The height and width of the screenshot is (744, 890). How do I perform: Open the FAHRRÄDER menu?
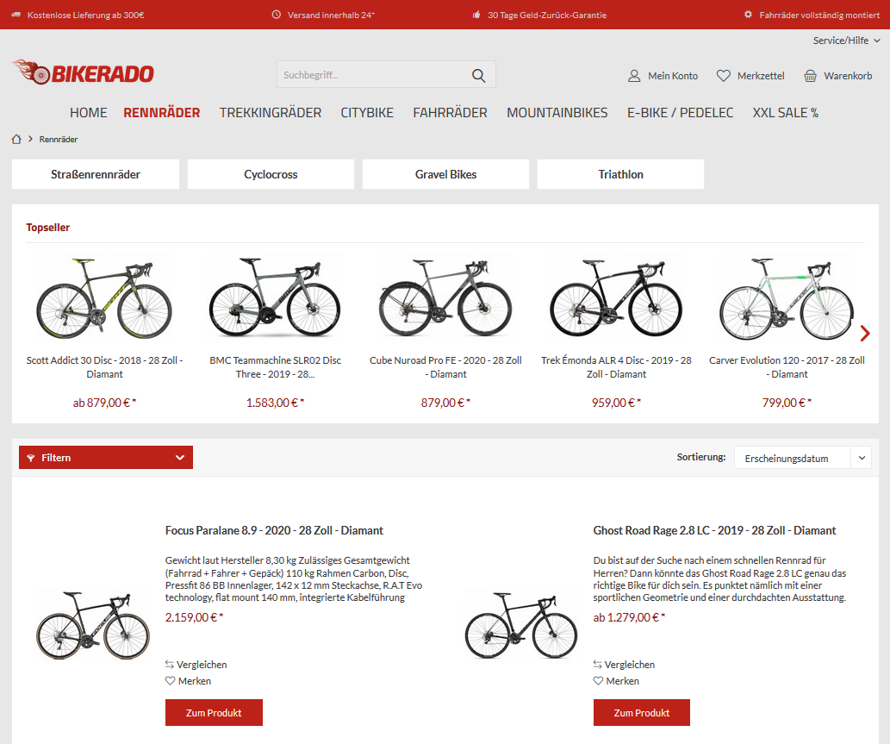[450, 113]
